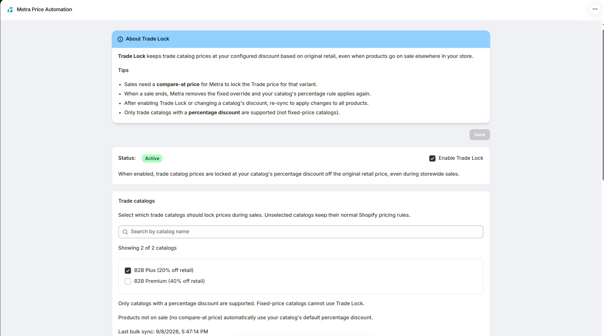Click the 'When a sale ends' tip line
This screenshot has width=604, height=336.
(247, 94)
